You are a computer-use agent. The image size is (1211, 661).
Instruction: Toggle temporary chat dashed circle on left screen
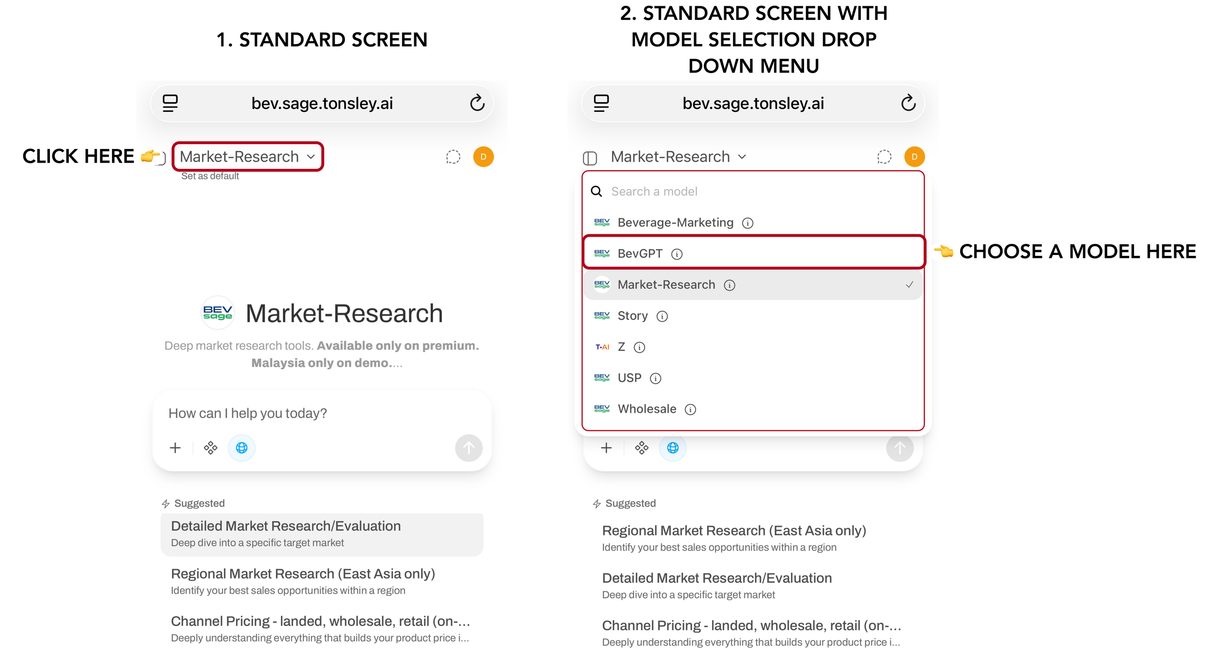(x=453, y=157)
